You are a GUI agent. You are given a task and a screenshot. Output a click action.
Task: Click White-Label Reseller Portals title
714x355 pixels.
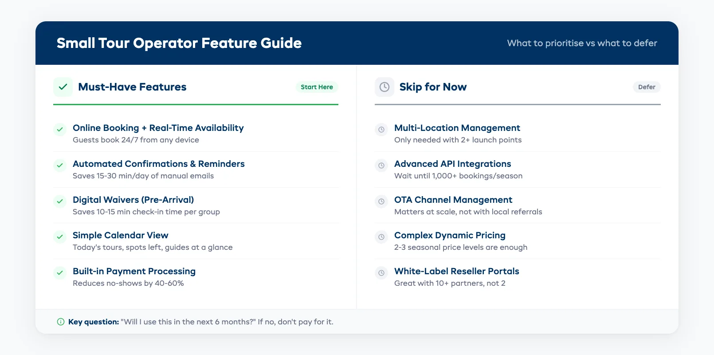tap(457, 271)
